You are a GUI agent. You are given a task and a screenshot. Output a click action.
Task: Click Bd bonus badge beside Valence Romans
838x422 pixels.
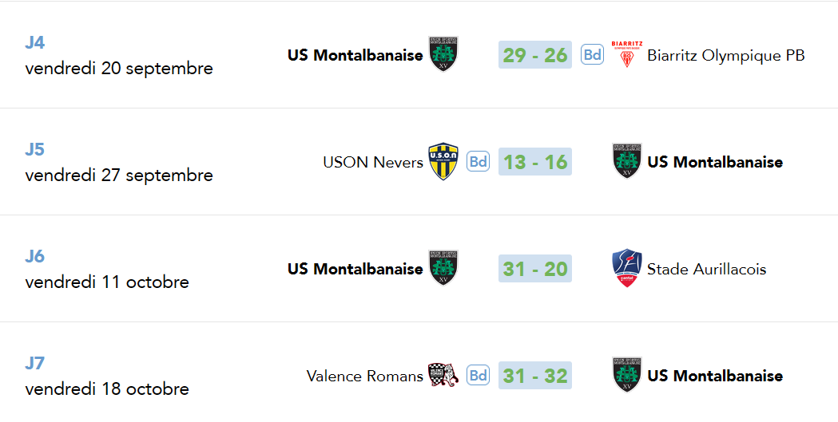[478, 375]
